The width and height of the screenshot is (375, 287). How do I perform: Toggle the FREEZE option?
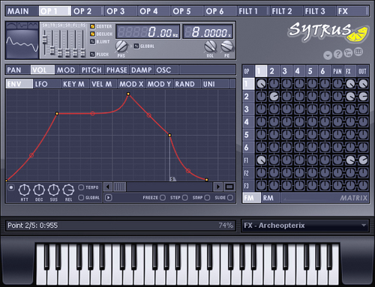pos(163,198)
